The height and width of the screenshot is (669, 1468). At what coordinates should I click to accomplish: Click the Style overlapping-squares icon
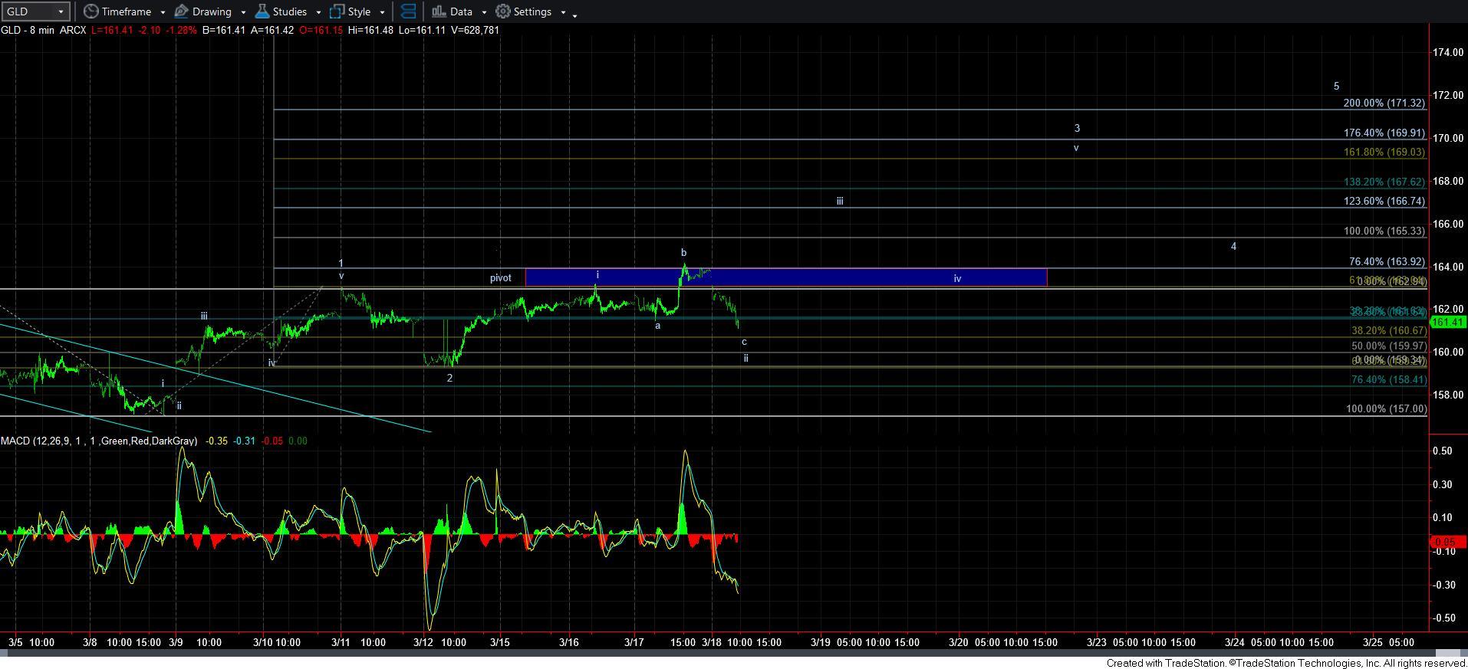[337, 11]
